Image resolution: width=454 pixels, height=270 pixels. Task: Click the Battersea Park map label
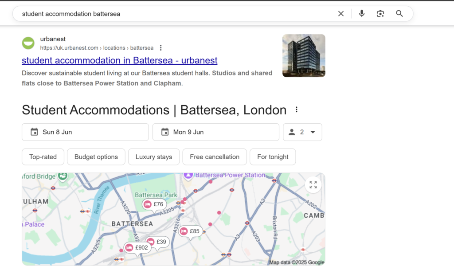tap(156, 195)
